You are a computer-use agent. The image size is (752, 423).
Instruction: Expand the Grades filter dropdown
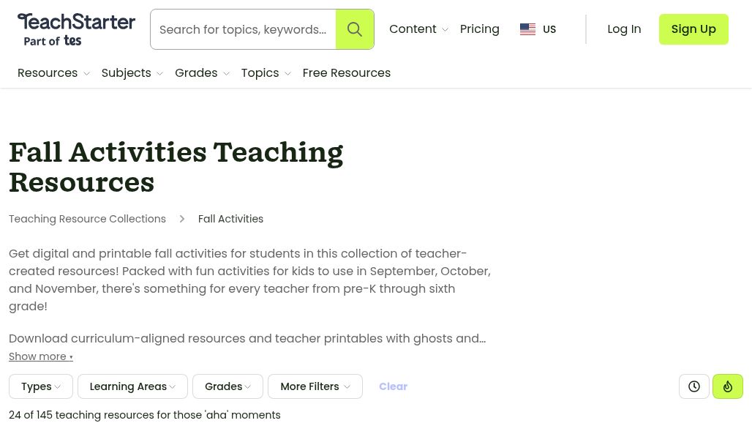pos(228,386)
